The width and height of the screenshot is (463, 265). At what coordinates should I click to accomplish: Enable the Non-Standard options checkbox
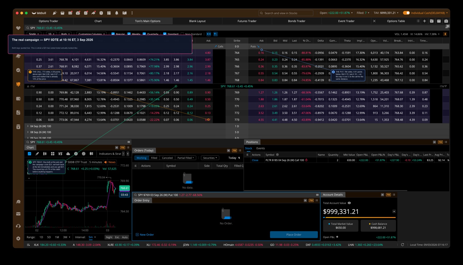[x=182, y=34]
